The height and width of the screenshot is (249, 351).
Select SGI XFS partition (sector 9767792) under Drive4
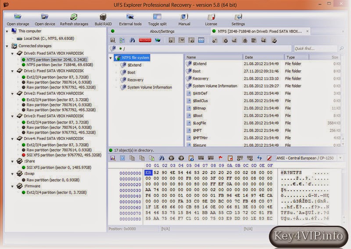64,155
